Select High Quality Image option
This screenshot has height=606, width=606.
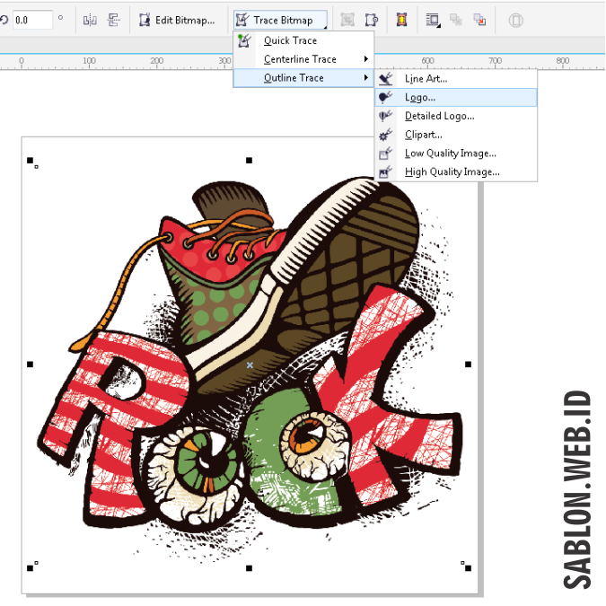point(456,171)
